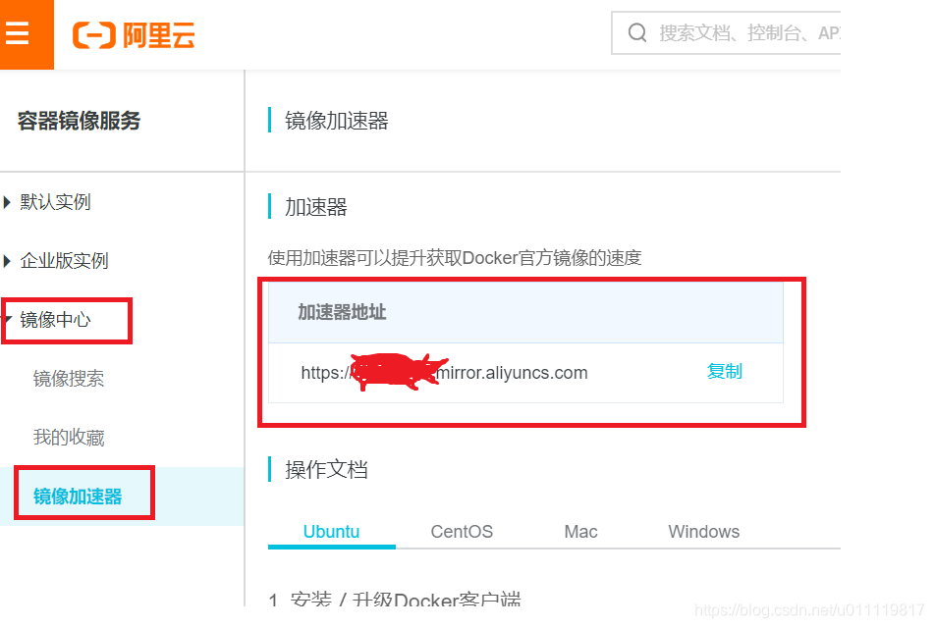Switch to the CentOS tab
The width and height of the screenshot is (934, 628).
(462, 532)
